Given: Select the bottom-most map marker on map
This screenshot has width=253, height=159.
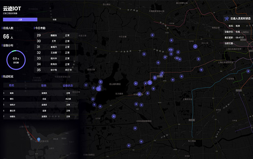Looking at the screenshot, I should [x=129, y=146].
